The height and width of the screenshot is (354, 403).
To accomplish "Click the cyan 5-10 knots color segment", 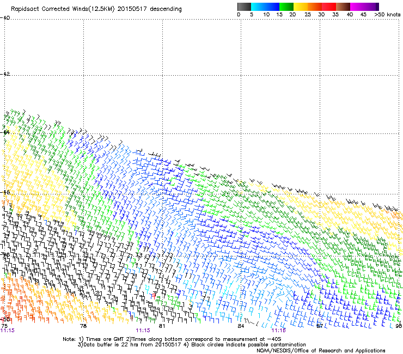I will pyautogui.click(x=258, y=7).
